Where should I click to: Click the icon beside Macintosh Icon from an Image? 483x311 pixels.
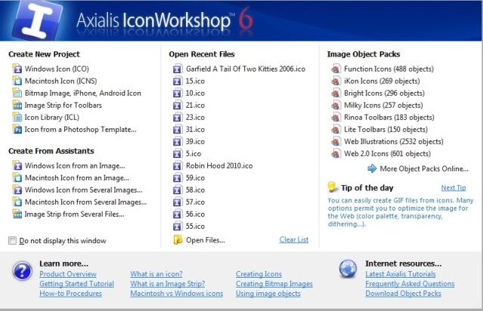[x=17, y=177]
